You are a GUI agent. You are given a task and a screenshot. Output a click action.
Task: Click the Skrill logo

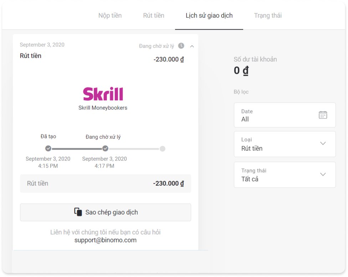point(103,93)
